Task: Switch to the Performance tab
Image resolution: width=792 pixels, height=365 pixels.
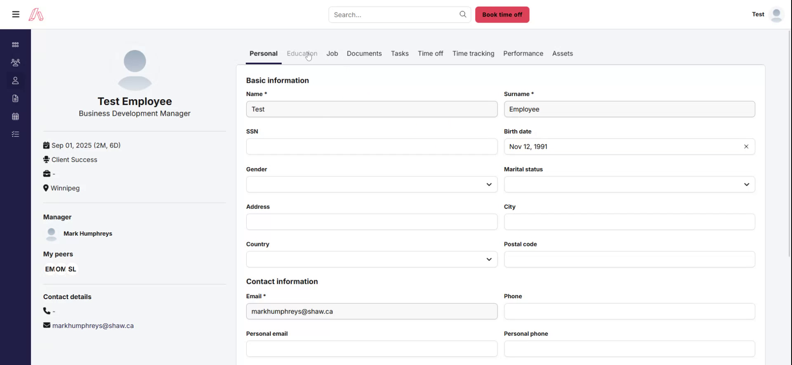Action: tap(523, 54)
